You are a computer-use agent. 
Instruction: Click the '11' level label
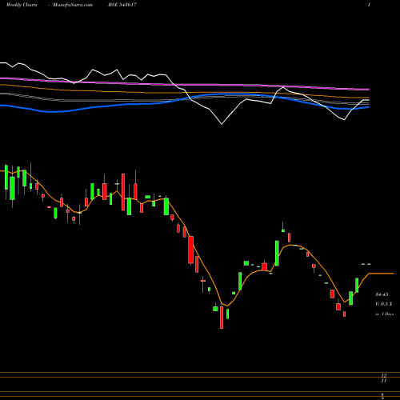384,381
